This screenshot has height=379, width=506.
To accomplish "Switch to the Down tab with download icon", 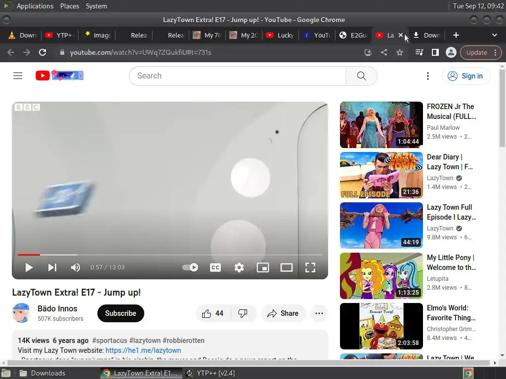I will tap(426, 35).
